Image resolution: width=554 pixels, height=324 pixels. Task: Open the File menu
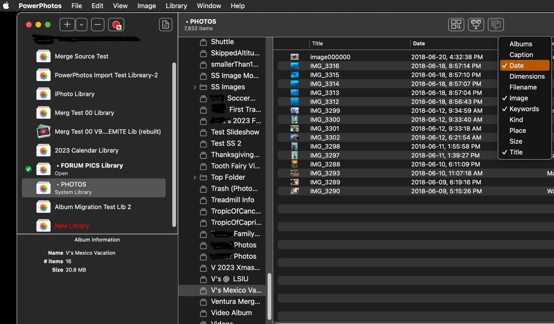[x=77, y=6]
